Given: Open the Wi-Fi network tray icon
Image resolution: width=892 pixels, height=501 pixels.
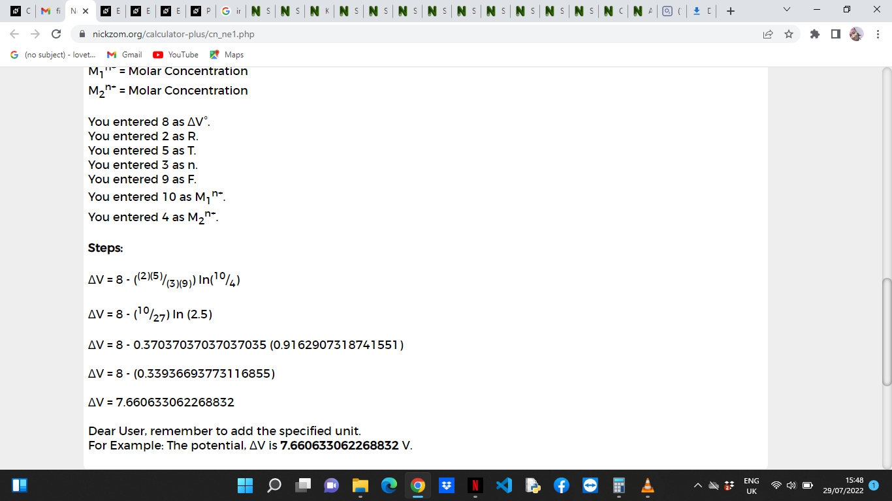Looking at the screenshot, I should [776, 485].
